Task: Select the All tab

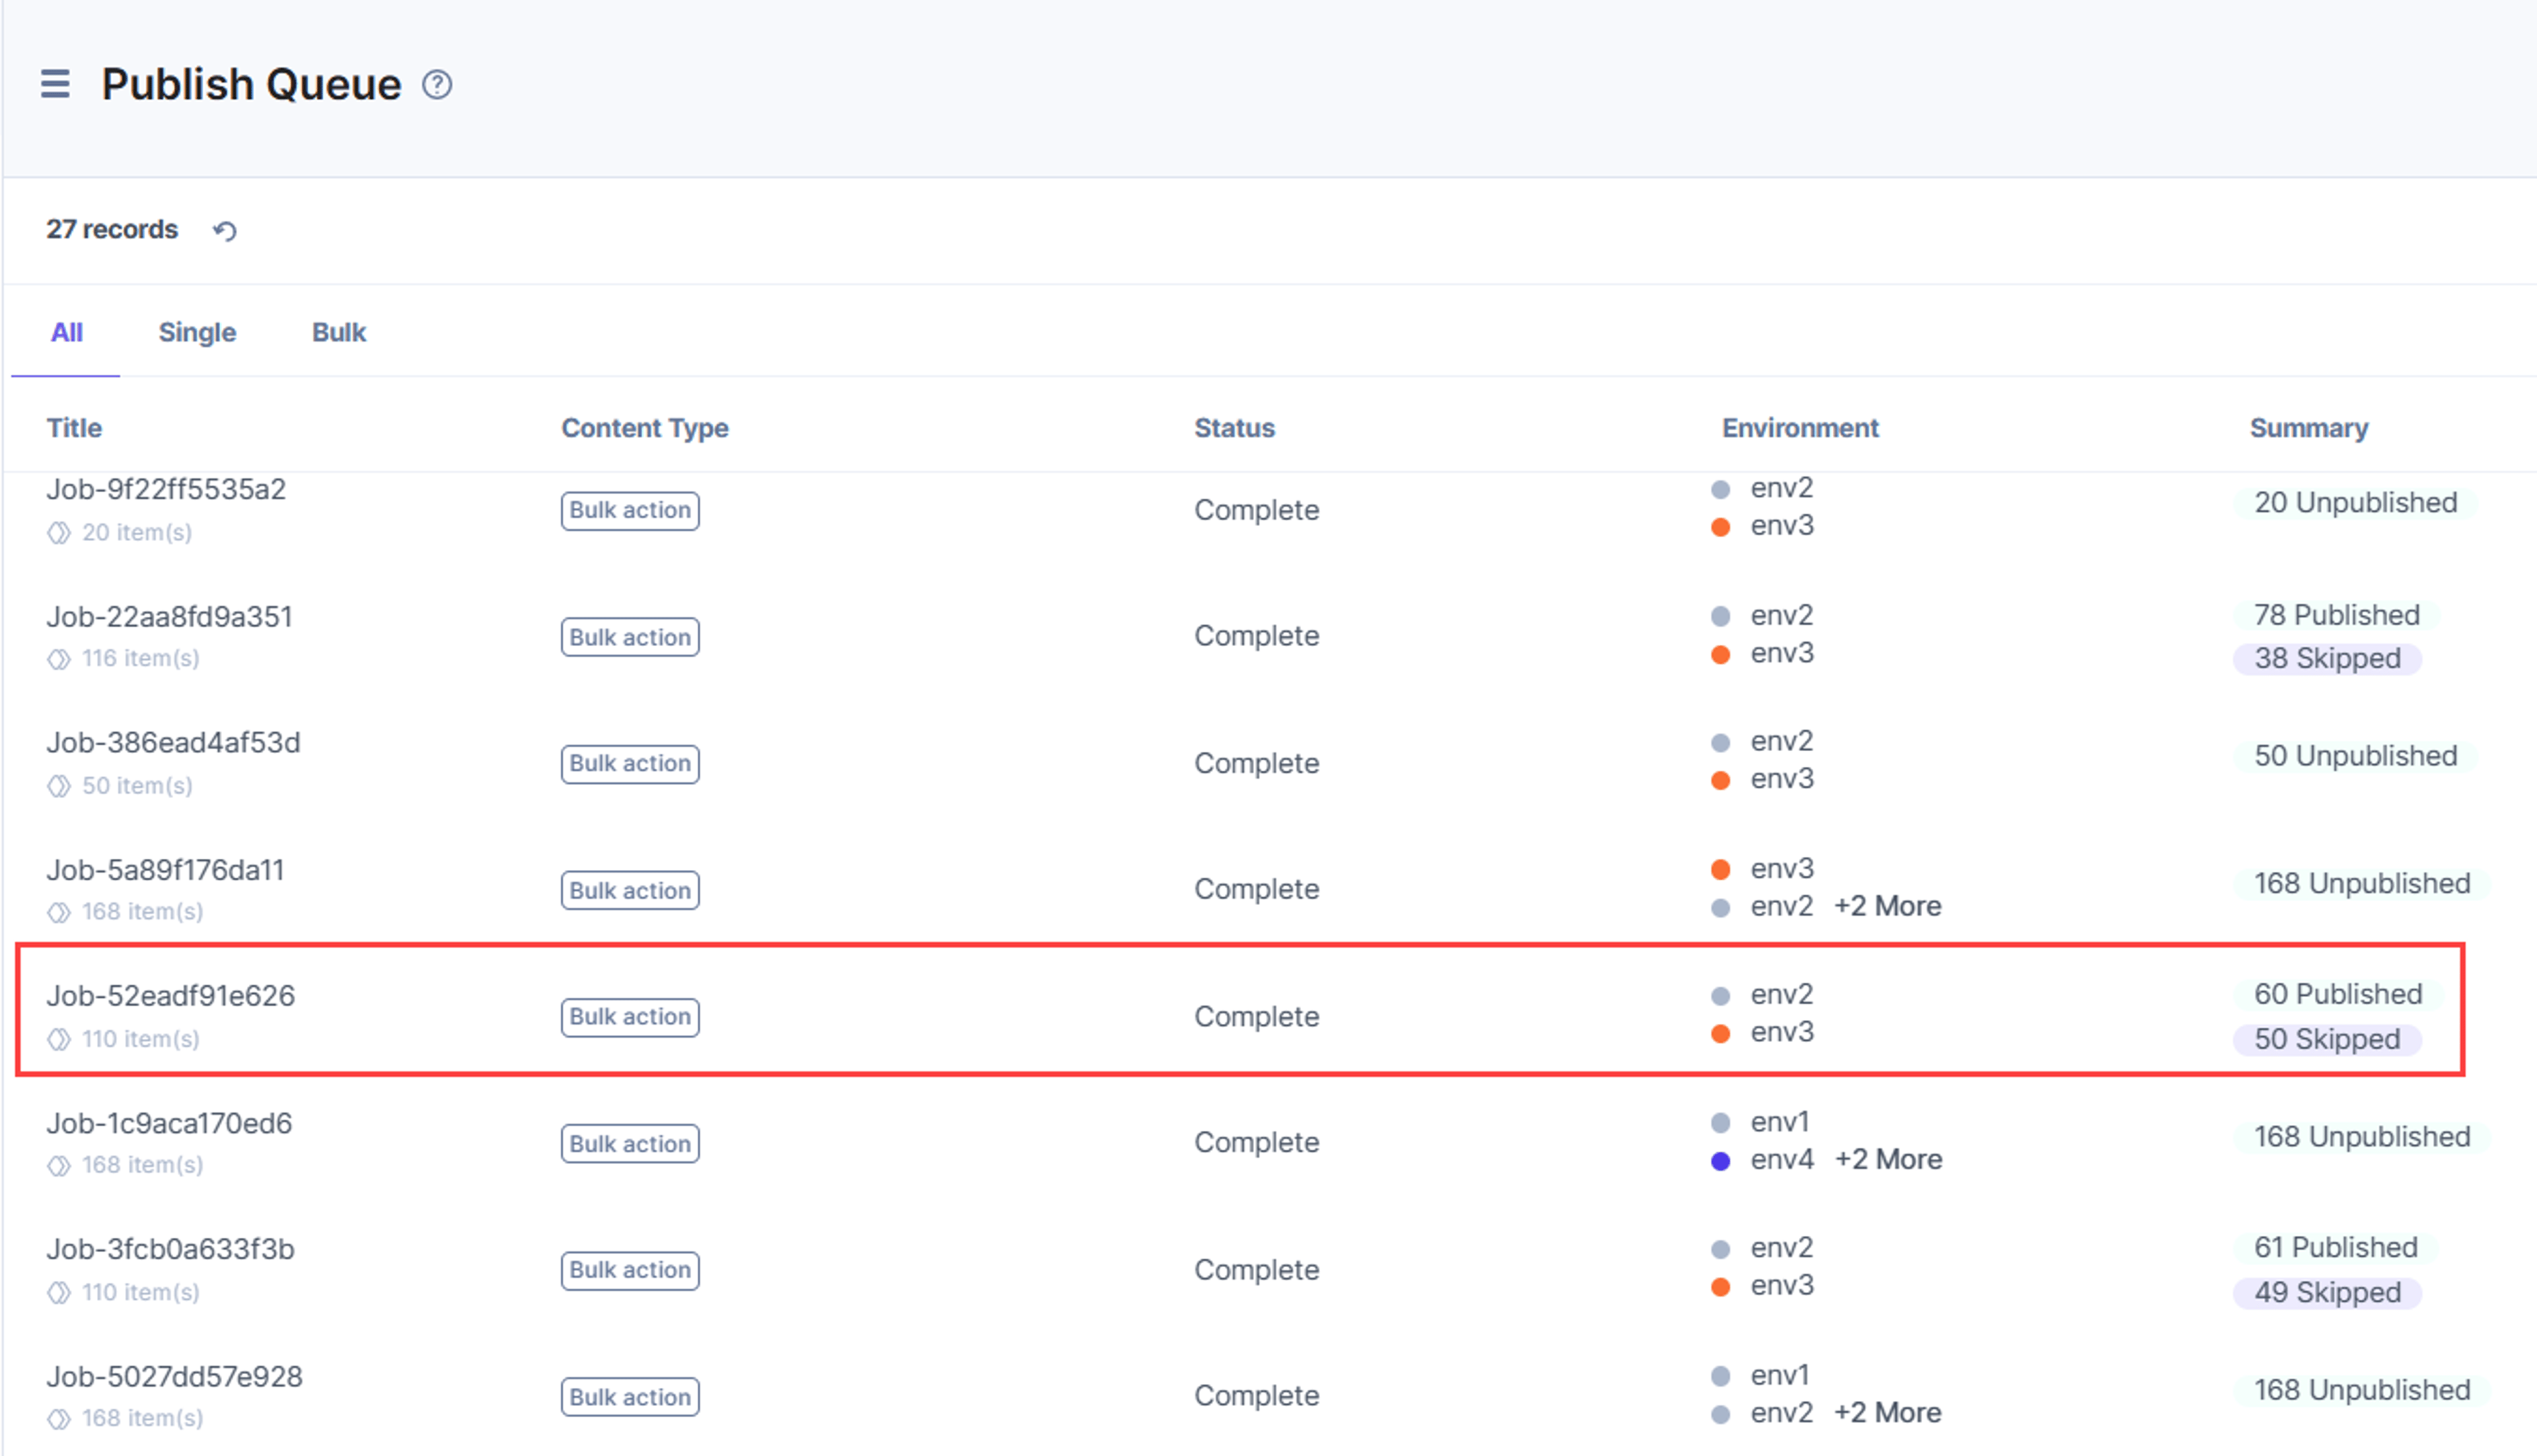Action: pyautogui.click(x=66, y=332)
